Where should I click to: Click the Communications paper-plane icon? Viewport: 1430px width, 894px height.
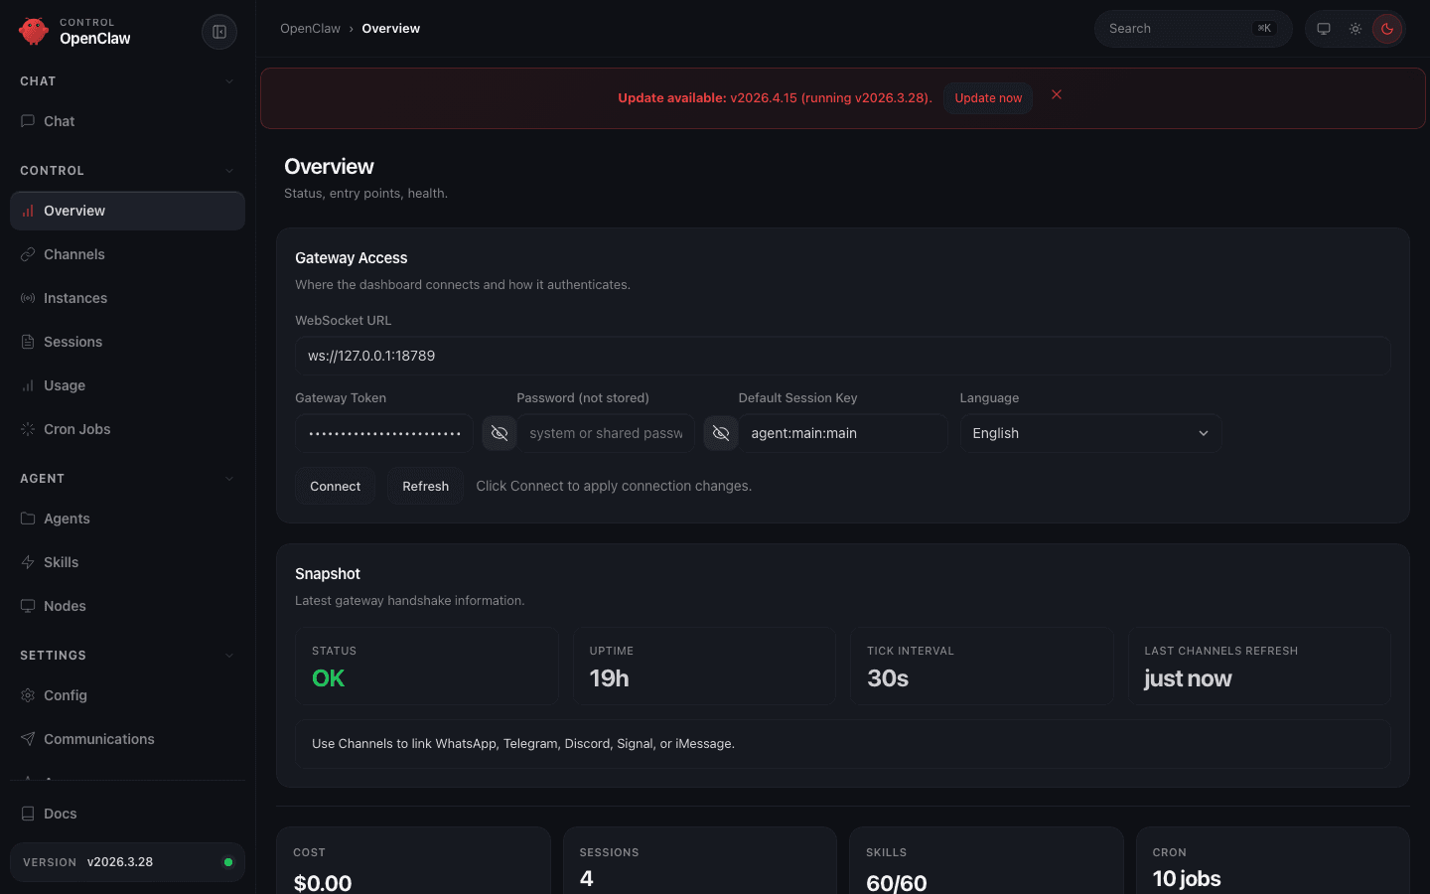click(28, 739)
